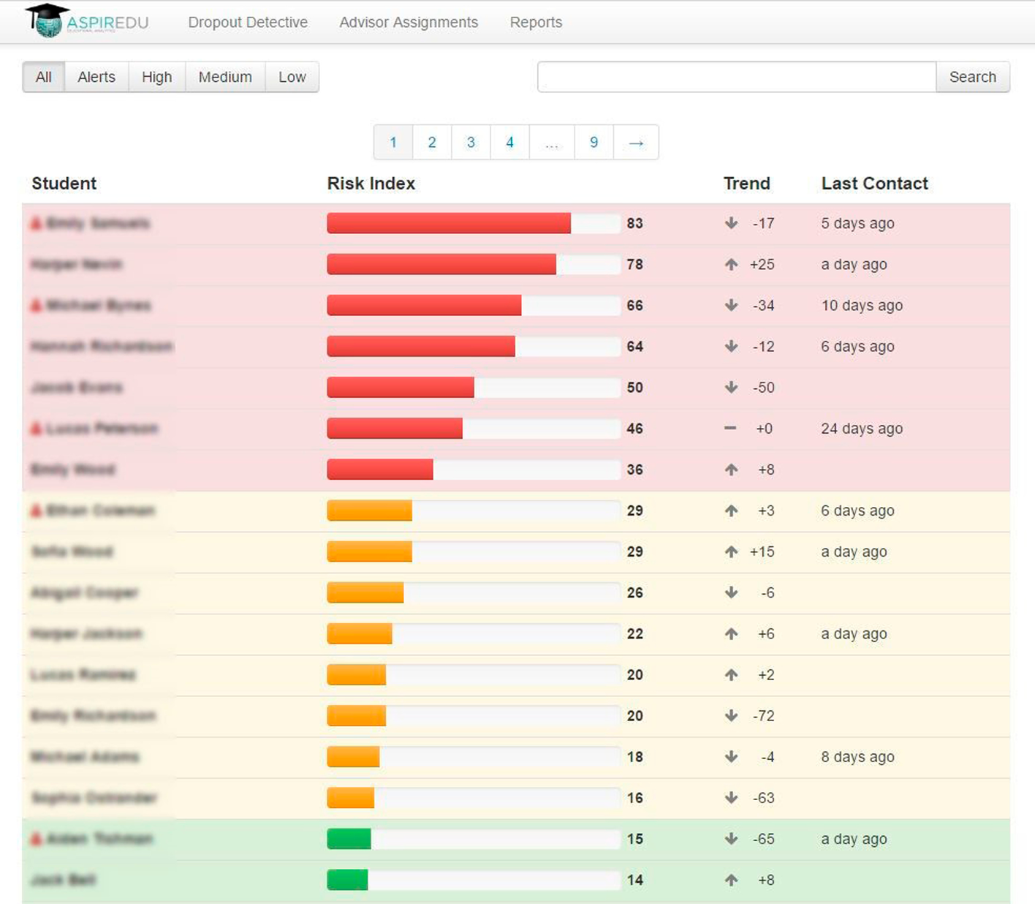The height and width of the screenshot is (904, 1035).
Task: Click the risk index value 64
Action: tap(635, 347)
